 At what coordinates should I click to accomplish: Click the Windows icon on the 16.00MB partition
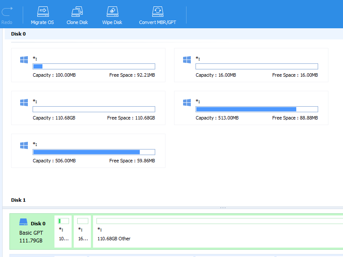coord(187,60)
